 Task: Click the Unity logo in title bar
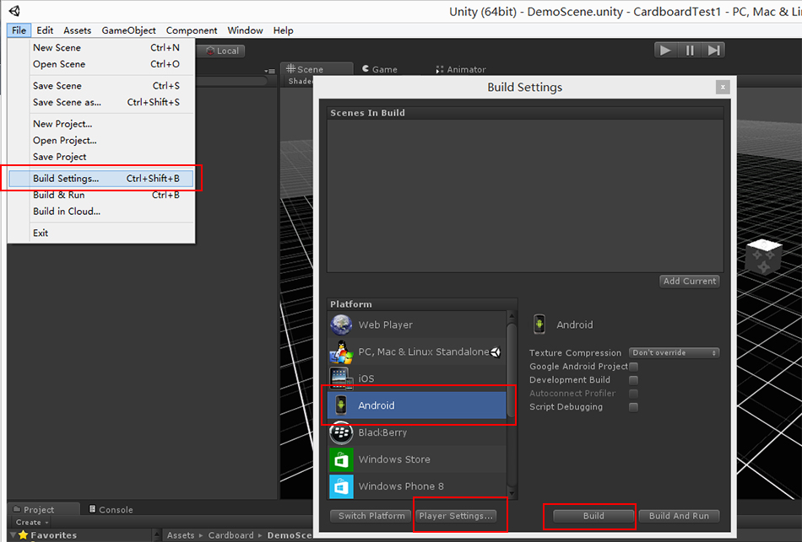pyautogui.click(x=14, y=11)
